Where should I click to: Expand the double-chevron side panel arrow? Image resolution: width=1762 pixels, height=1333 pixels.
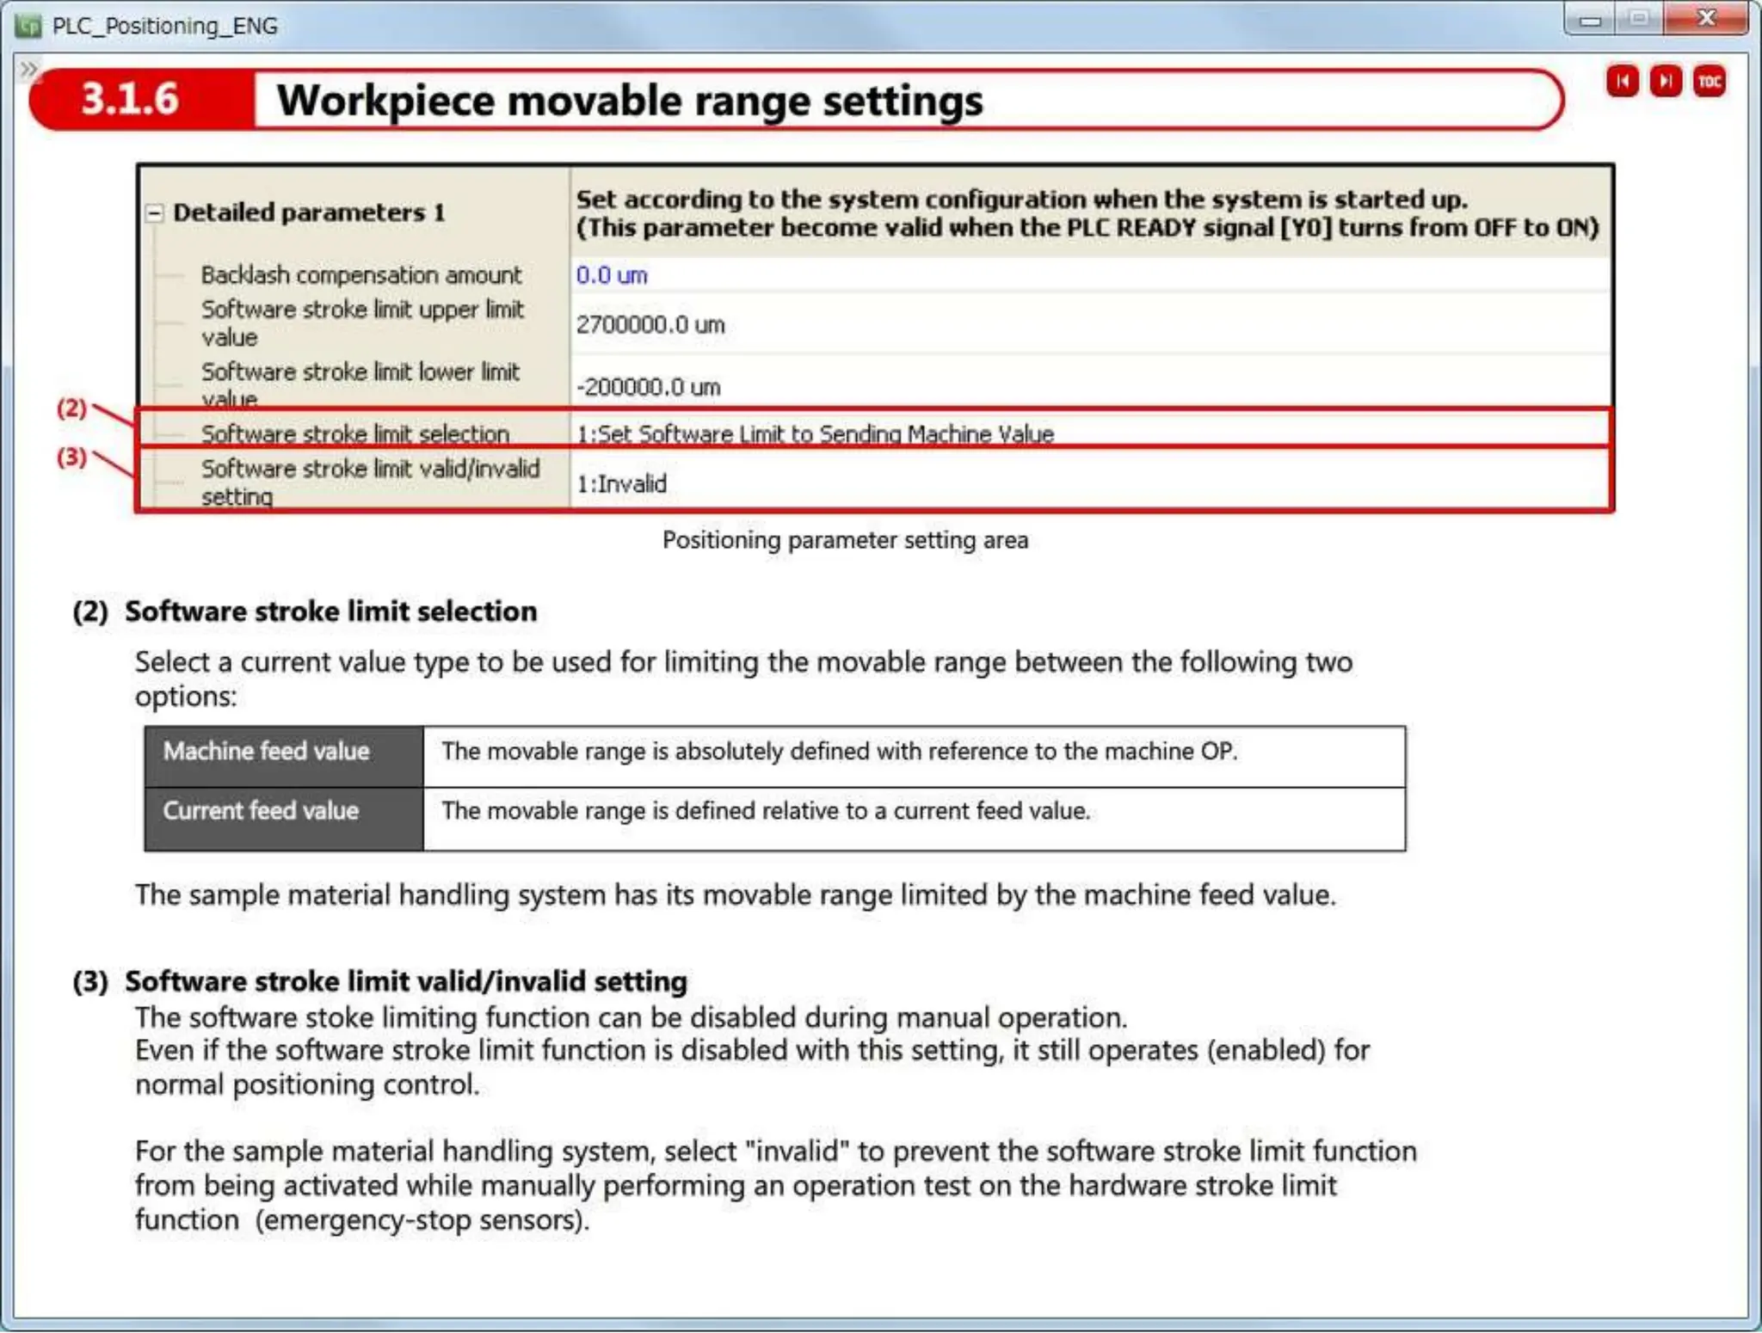click(28, 69)
